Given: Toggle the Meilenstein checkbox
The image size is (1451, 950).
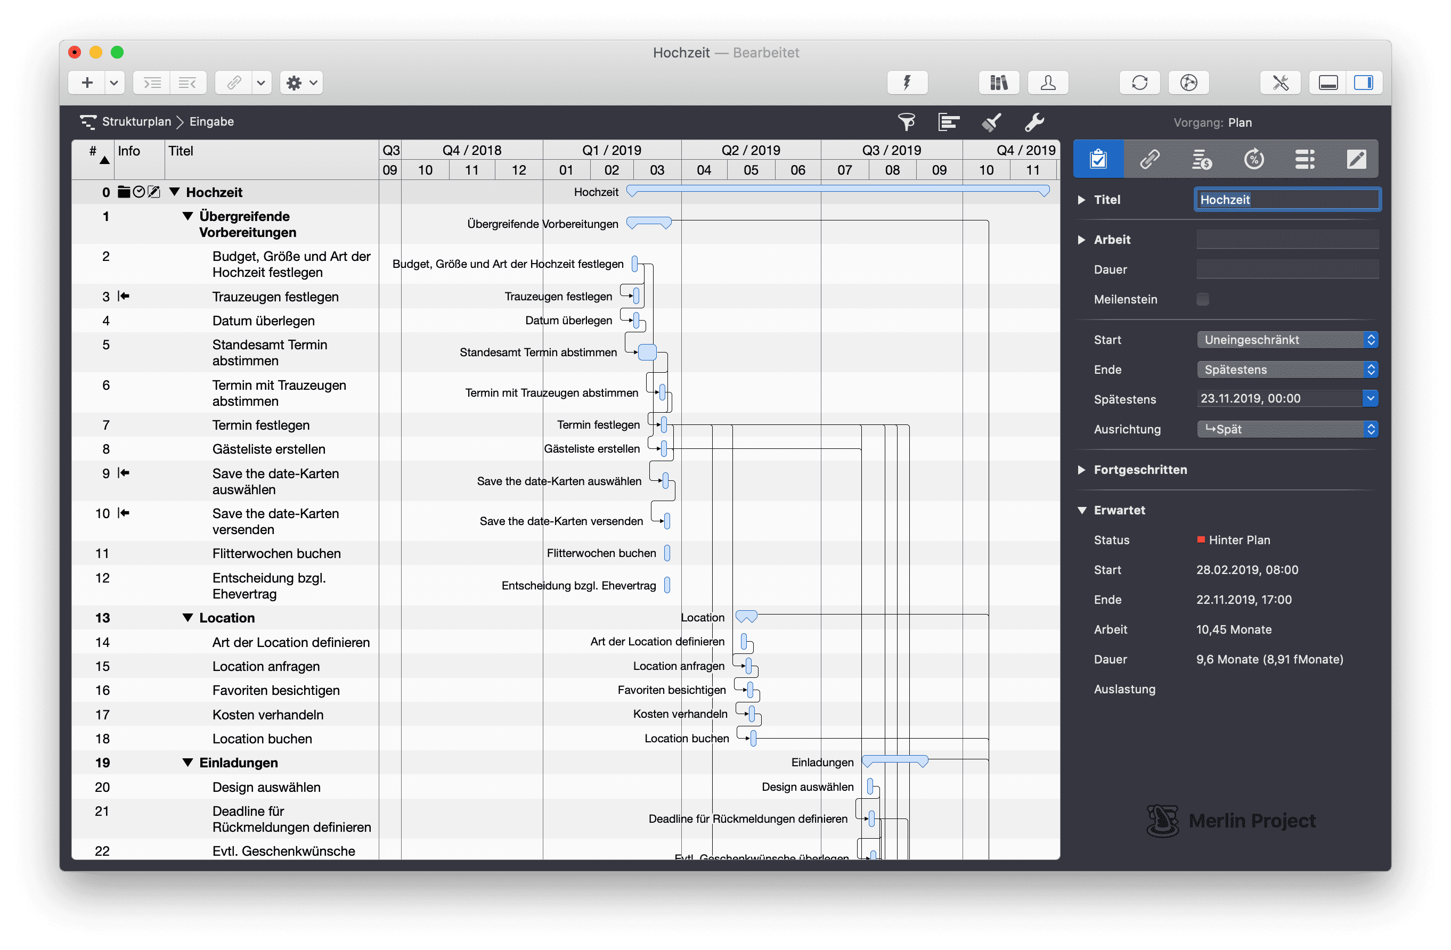Looking at the screenshot, I should pyautogui.click(x=1202, y=299).
